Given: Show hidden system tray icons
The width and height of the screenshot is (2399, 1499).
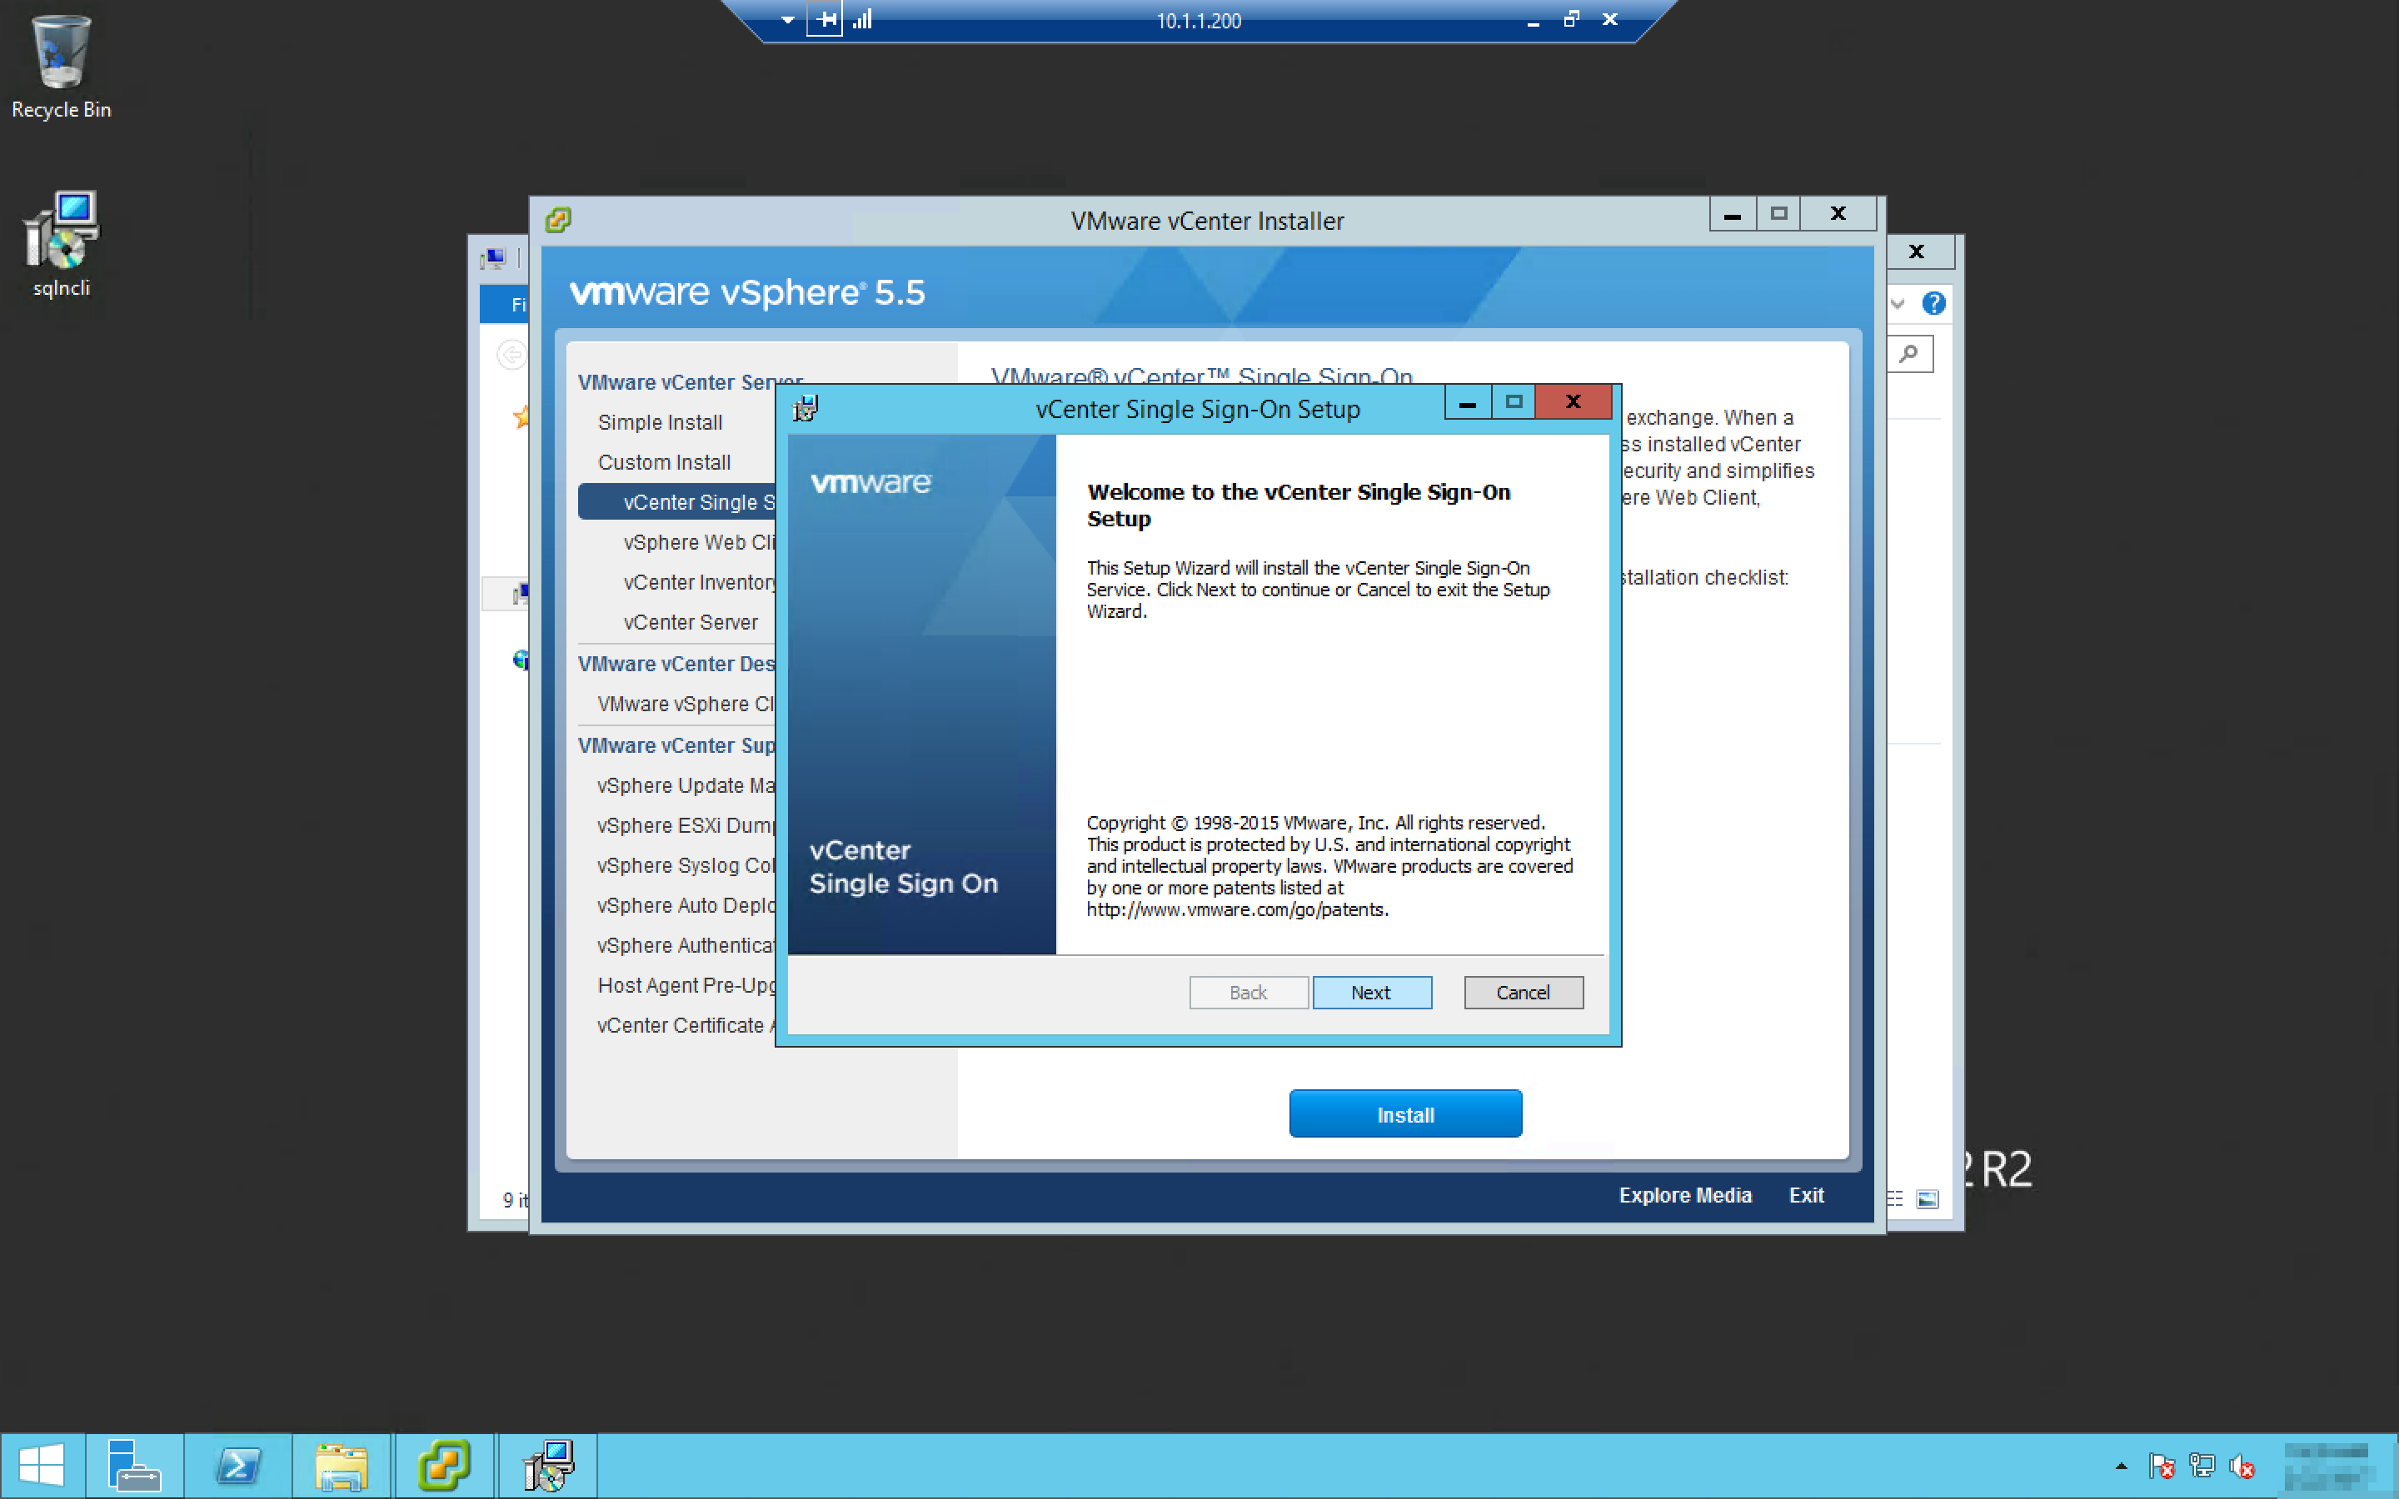Looking at the screenshot, I should (x=2121, y=1466).
